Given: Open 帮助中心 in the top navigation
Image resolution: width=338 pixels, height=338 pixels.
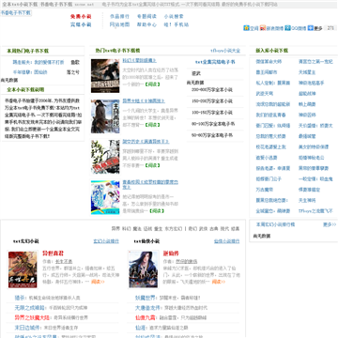Looking at the screenshot, I should point(146,24).
